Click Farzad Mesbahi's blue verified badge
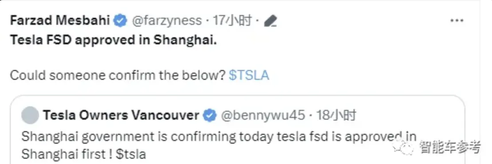This screenshot has height=164, width=492. pyautogui.click(x=120, y=21)
